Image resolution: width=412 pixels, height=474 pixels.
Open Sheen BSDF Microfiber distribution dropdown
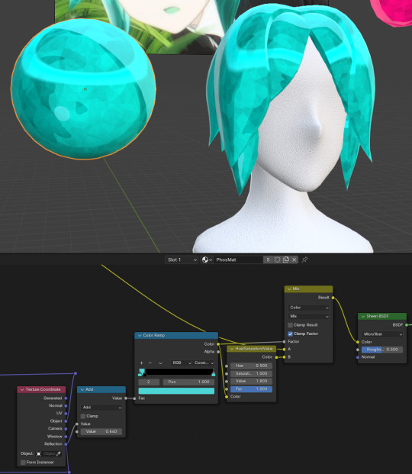[382, 334]
